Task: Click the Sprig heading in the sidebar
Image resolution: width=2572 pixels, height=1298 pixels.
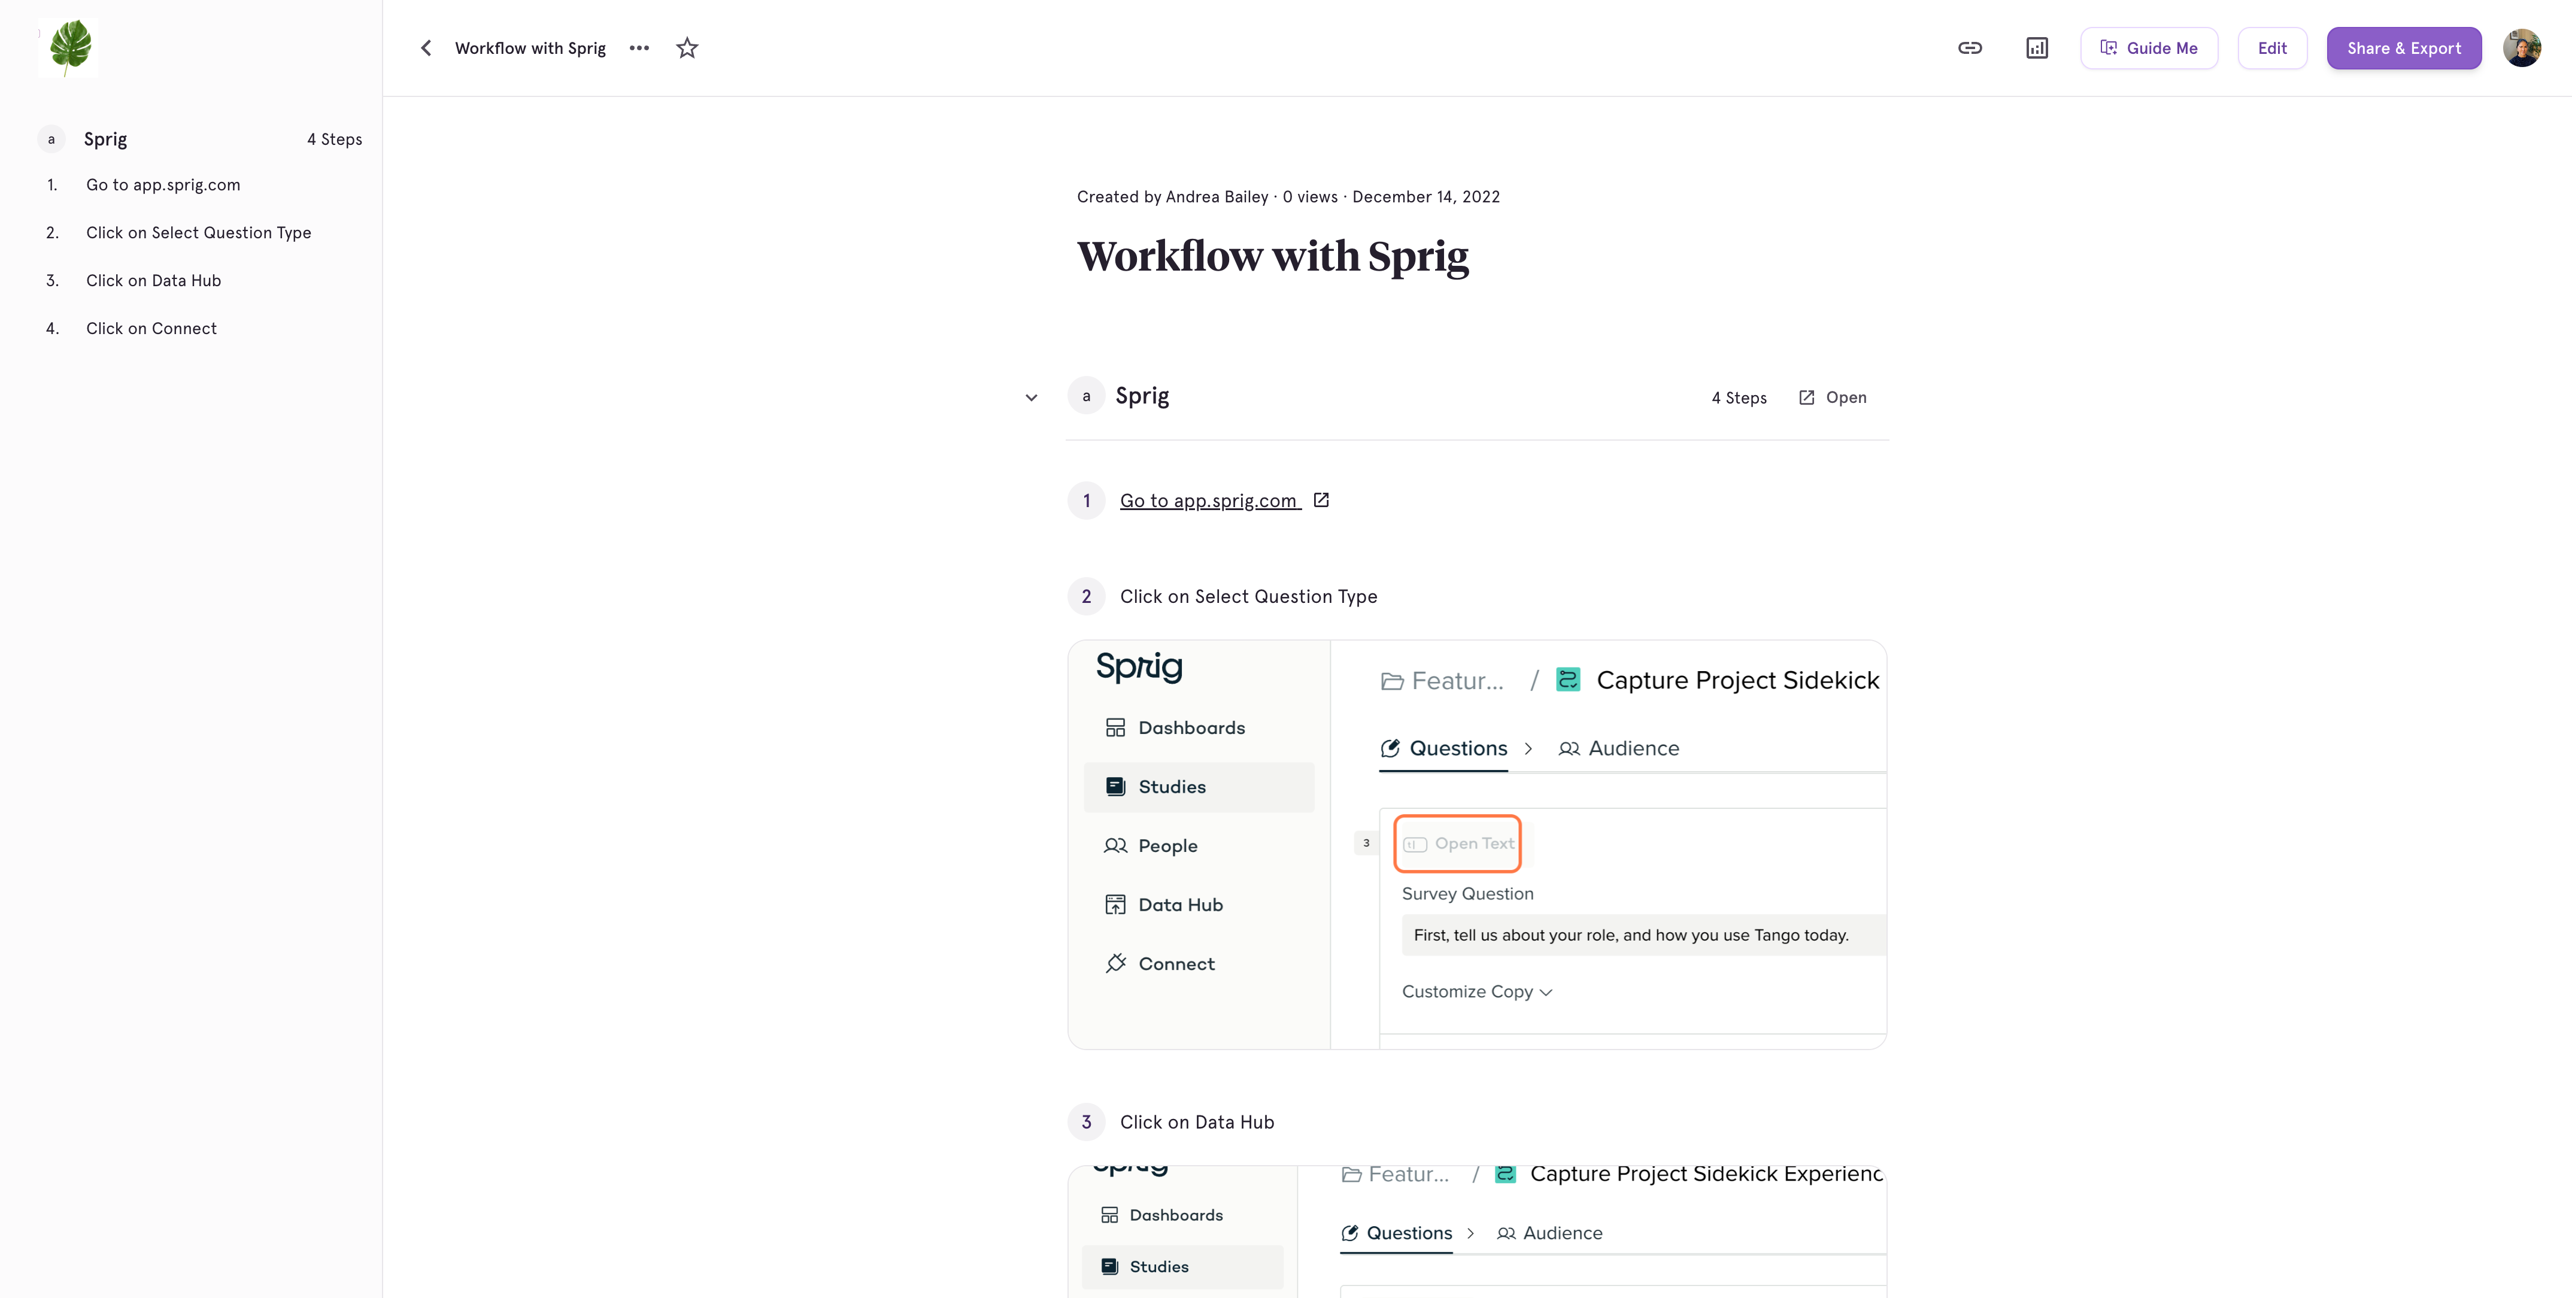Action: point(105,139)
